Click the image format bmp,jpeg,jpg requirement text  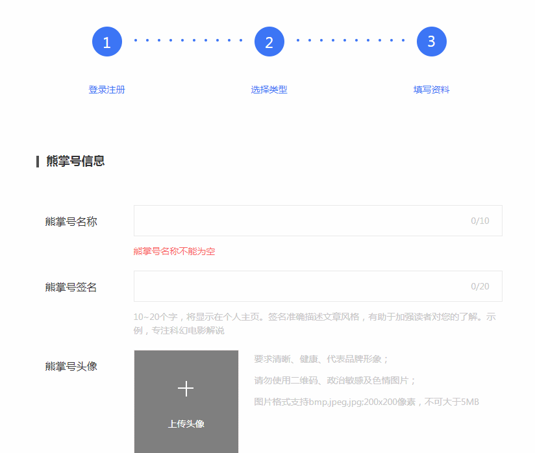pos(366,402)
